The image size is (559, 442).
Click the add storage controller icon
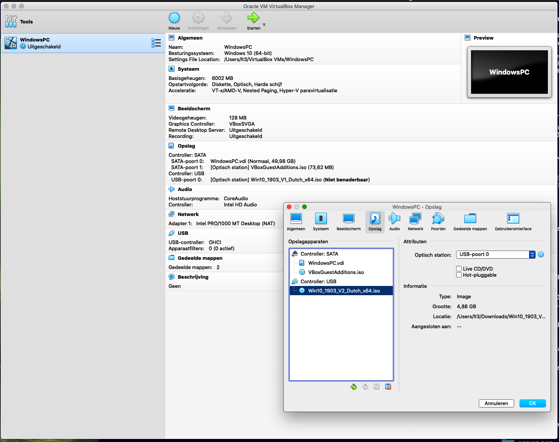(x=354, y=387)
